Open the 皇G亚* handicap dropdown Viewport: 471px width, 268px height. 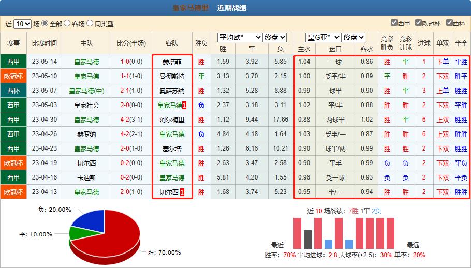[323, 38]
